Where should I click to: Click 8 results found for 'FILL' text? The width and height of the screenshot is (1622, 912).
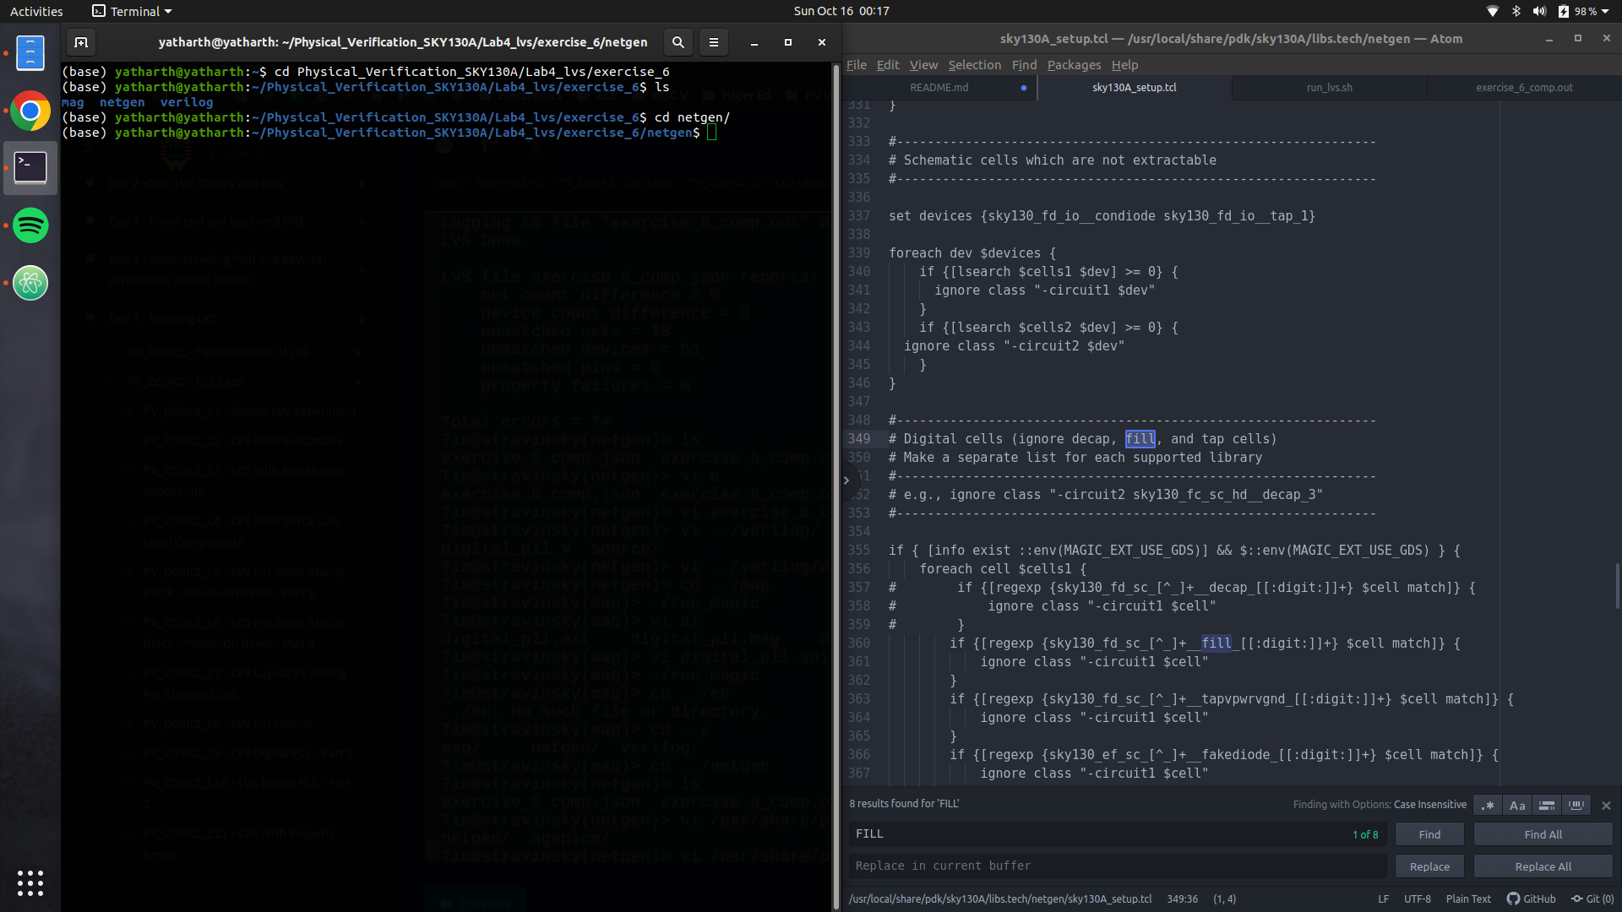tap(904, 804)
